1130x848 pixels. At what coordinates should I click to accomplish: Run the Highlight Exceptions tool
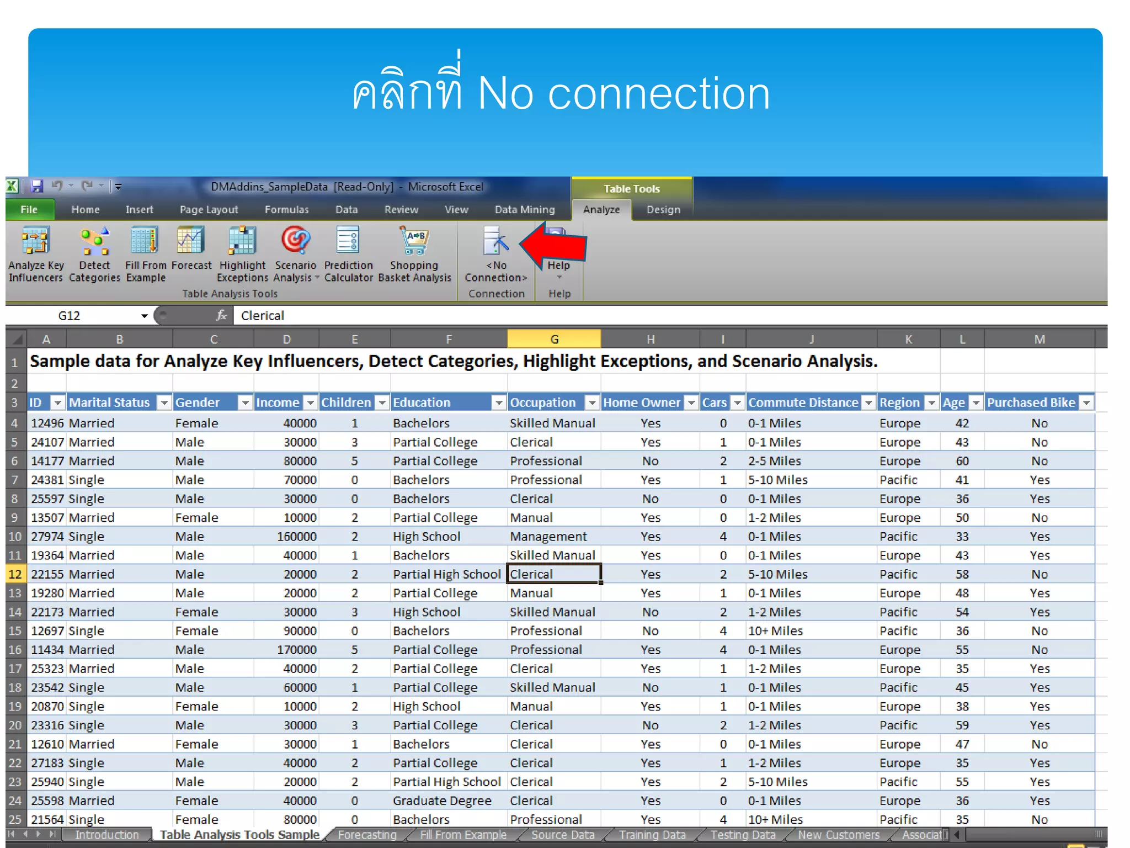(242, 241)
